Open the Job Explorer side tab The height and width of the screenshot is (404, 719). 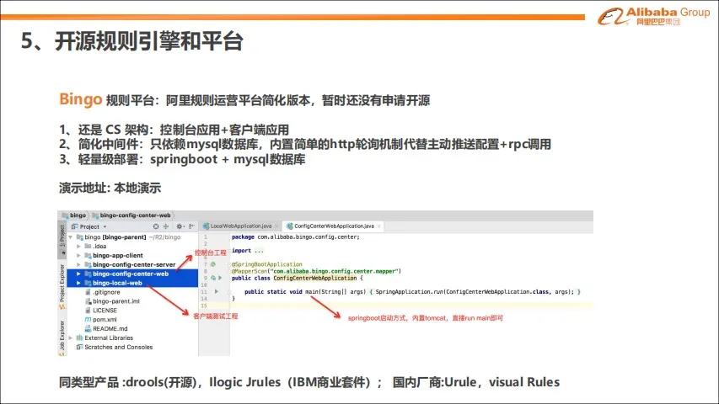pyautogui.click(x=62, y=338)
